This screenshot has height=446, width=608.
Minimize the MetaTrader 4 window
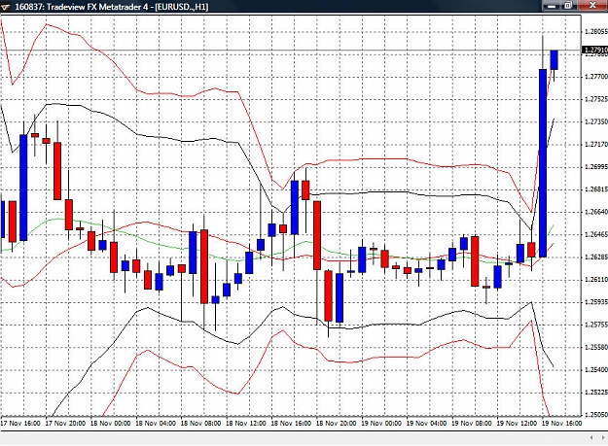tap(552, 6)
